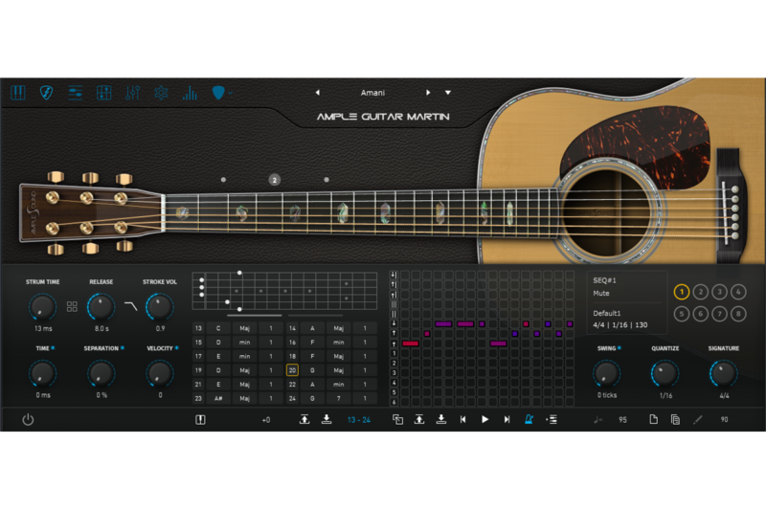Click the bar-chart levels icon in toolbar
This screenshot has height=510, width=766.
click(190, 93)
